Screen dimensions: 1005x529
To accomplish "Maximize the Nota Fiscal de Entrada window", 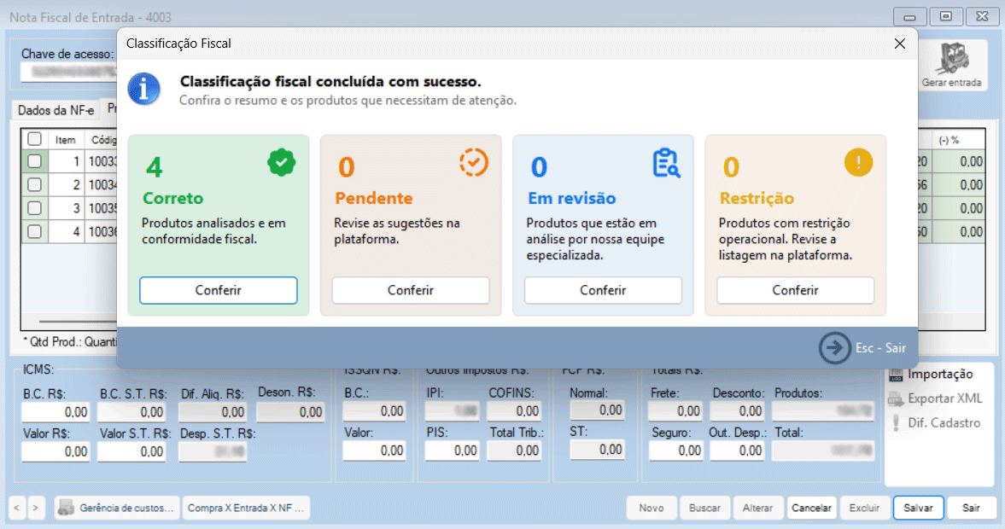I will coord(946,16).
